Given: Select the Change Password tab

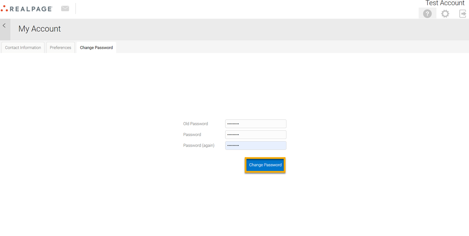Looking at the screenshot, I should tap(96, 48).
